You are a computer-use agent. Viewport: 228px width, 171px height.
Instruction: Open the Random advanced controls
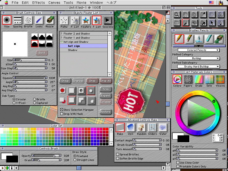pyautogui.click(x=141, y=129)
